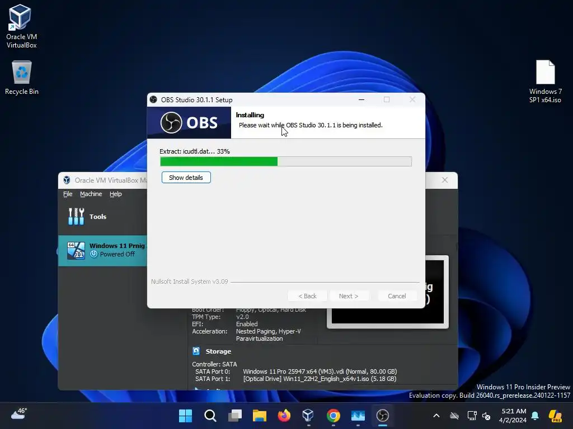Viewport: 573px width, 429px height.
Task: Click the Storage section heading
Action: click(x=218, y=351)
